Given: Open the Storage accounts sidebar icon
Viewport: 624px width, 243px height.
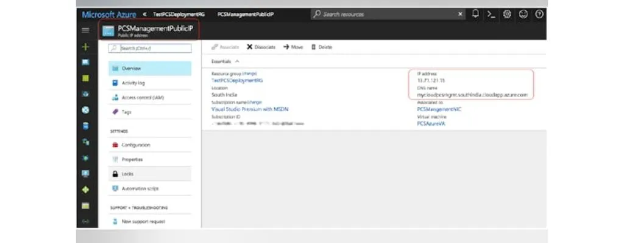Looking at the screenshot, I should pos(85,206).
